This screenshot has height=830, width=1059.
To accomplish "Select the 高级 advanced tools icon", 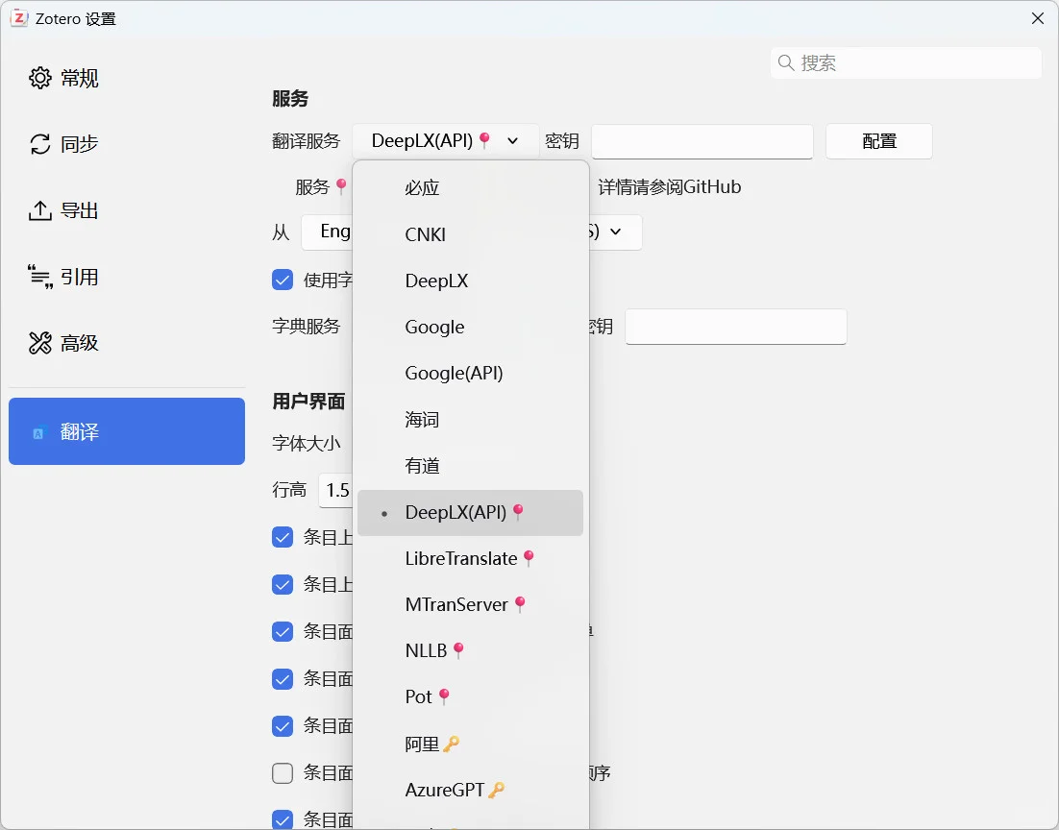I will coord(39,342).
